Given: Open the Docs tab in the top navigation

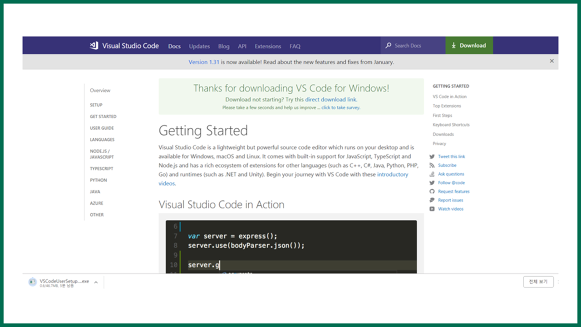Looking at the screenshot, I should coord(174,46).
